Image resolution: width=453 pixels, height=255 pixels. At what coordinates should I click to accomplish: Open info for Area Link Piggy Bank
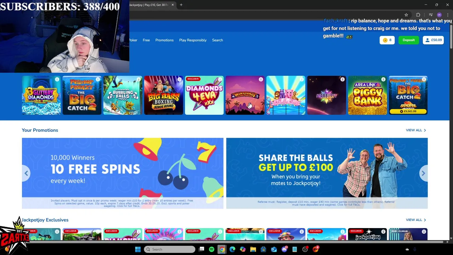(383, 79)
